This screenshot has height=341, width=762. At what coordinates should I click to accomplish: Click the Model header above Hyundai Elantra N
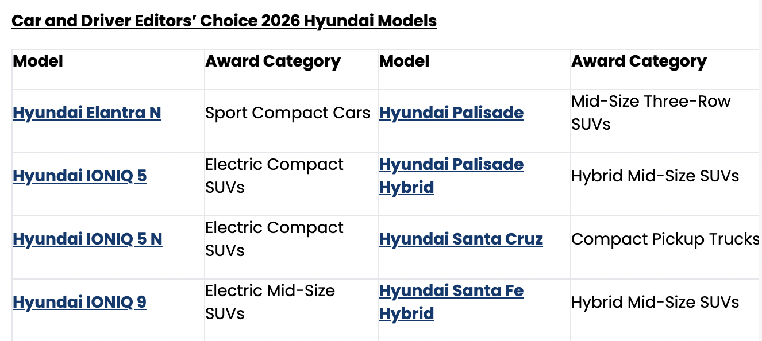coord(38,61)
